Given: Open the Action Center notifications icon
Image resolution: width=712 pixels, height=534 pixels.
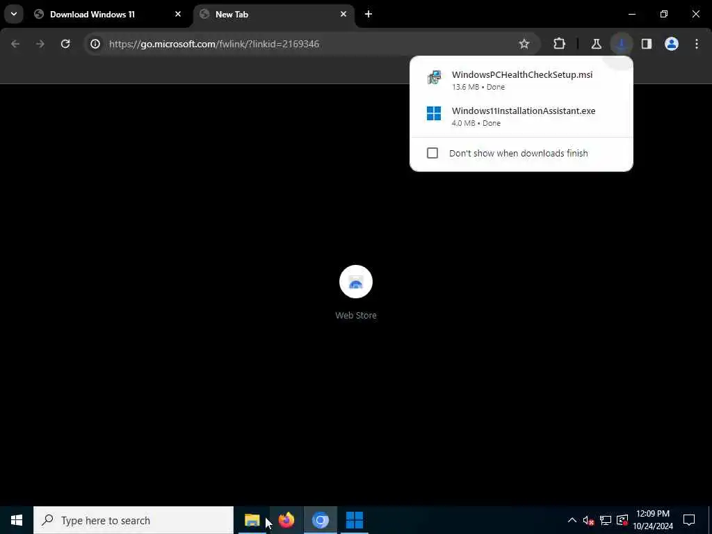Looking at the screenshot, I should pyautogui.click(x=689, y=520).
